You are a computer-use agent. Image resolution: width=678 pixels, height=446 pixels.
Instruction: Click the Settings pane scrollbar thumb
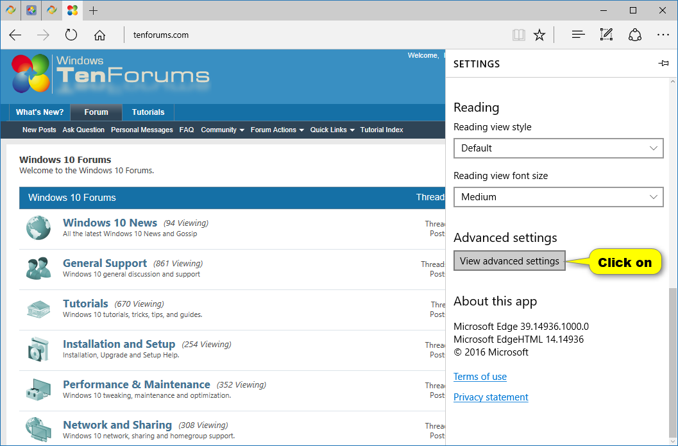pyautogui.click(x=672, y=363)
